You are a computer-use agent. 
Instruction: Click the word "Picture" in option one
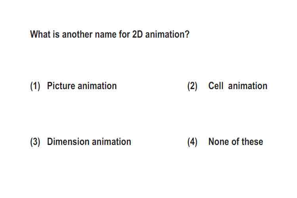61,86
